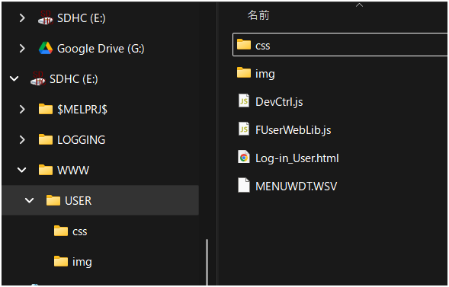Select the Log-in_User.html file name
The image size is (449, 287).
click(x=297, y=158)
